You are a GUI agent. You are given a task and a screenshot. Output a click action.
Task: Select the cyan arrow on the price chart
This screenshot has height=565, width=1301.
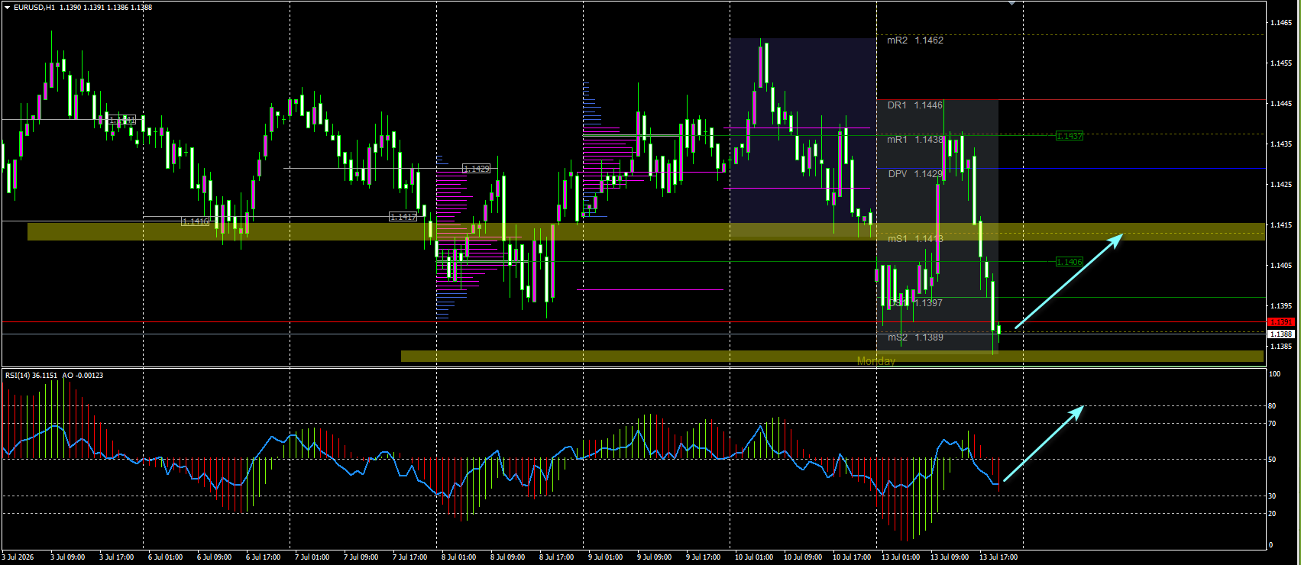(1069, 282)
